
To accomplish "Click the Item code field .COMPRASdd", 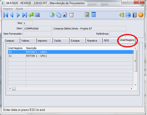I will pos(37,28).
